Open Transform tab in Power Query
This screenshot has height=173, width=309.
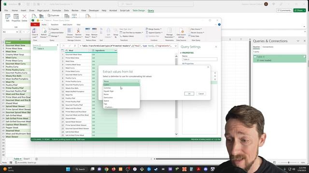55,25
